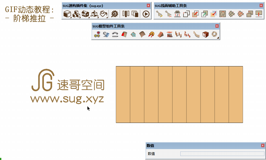
Task: Click the first posts along path icon
Action: 178,34
